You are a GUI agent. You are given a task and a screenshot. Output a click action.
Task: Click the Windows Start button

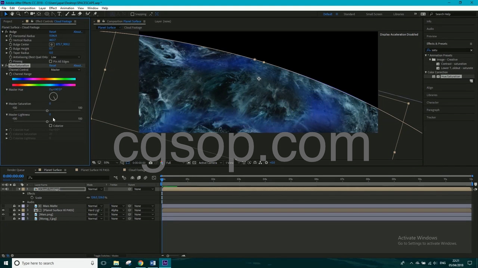[x=6, y=263]
